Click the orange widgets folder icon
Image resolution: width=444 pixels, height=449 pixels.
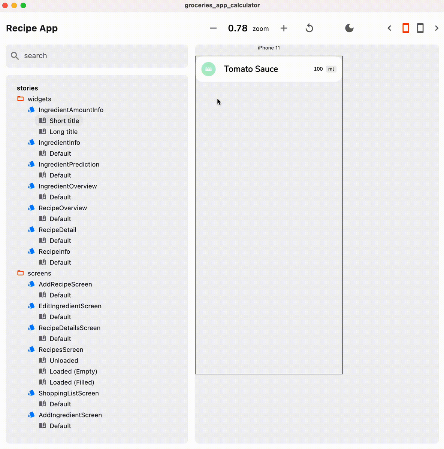(21, 99)
